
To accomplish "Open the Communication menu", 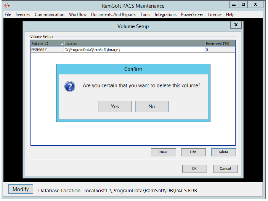I will (50, 14).
